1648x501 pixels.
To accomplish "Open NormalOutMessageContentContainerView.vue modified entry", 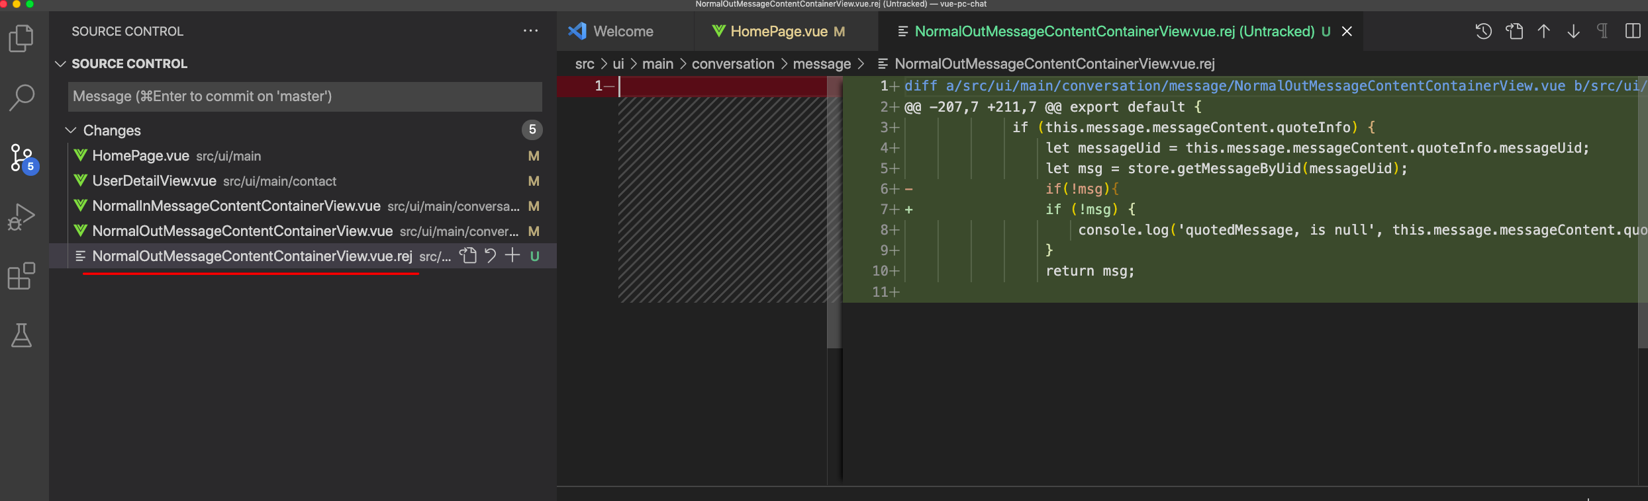I will [x=303, y=231].
